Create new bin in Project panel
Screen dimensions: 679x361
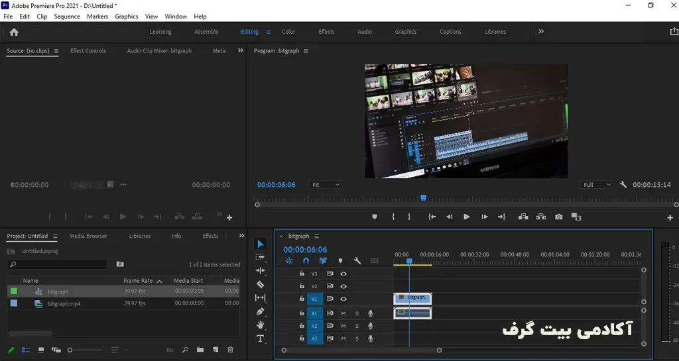pos(200,350)
